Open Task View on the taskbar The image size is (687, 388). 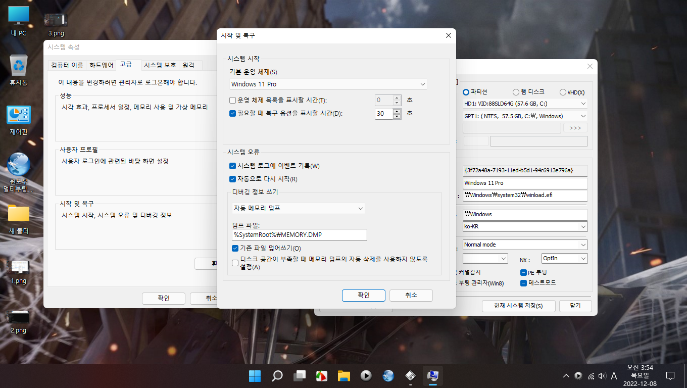(300, 376)
